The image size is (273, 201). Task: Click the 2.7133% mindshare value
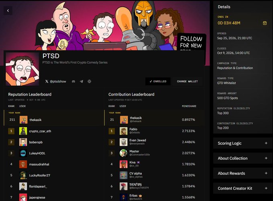pyautogui.click(x=188, y=131)
